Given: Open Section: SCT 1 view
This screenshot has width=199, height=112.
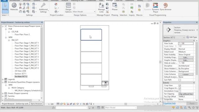Looking at the screenshot, I should click(21, 74).
